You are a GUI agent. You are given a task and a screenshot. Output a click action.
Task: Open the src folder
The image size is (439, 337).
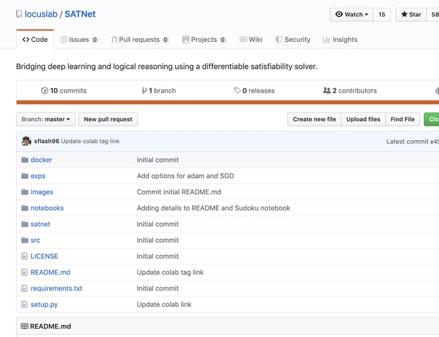(x=36, y=240)
